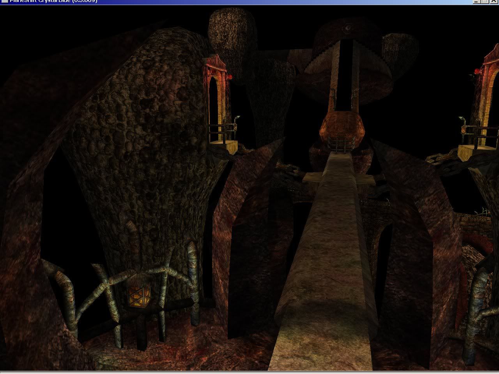Close the PlaneShift Crystal Blue window
This screenshot has height=374, width=499.
[493, 1]
